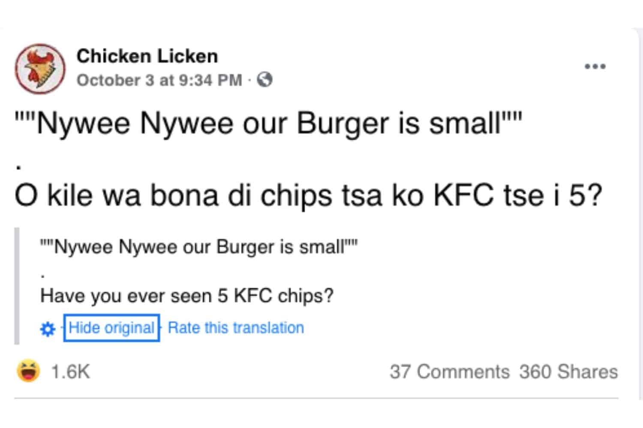The width and height of the screenshot is (643, 428).
Task: Click Rate this translation
Action: 236,328
